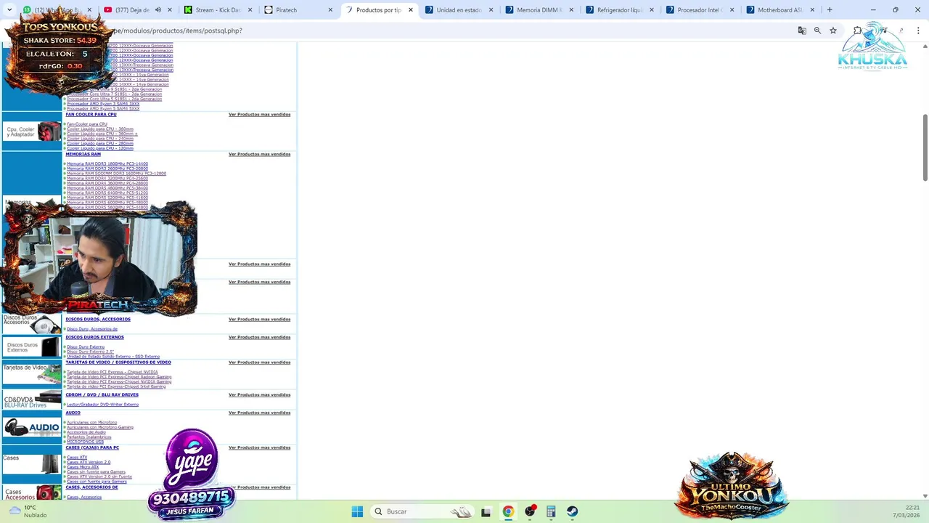Screen dimensions: 929x523
Task: Click the Discos Duros Externos category image
Action: pyautogui.click(x=32, y=346)
